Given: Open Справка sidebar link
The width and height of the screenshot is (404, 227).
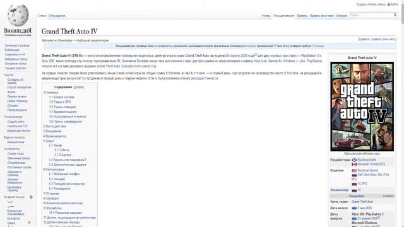Looking at the screenshot, I should click(13, 105).
